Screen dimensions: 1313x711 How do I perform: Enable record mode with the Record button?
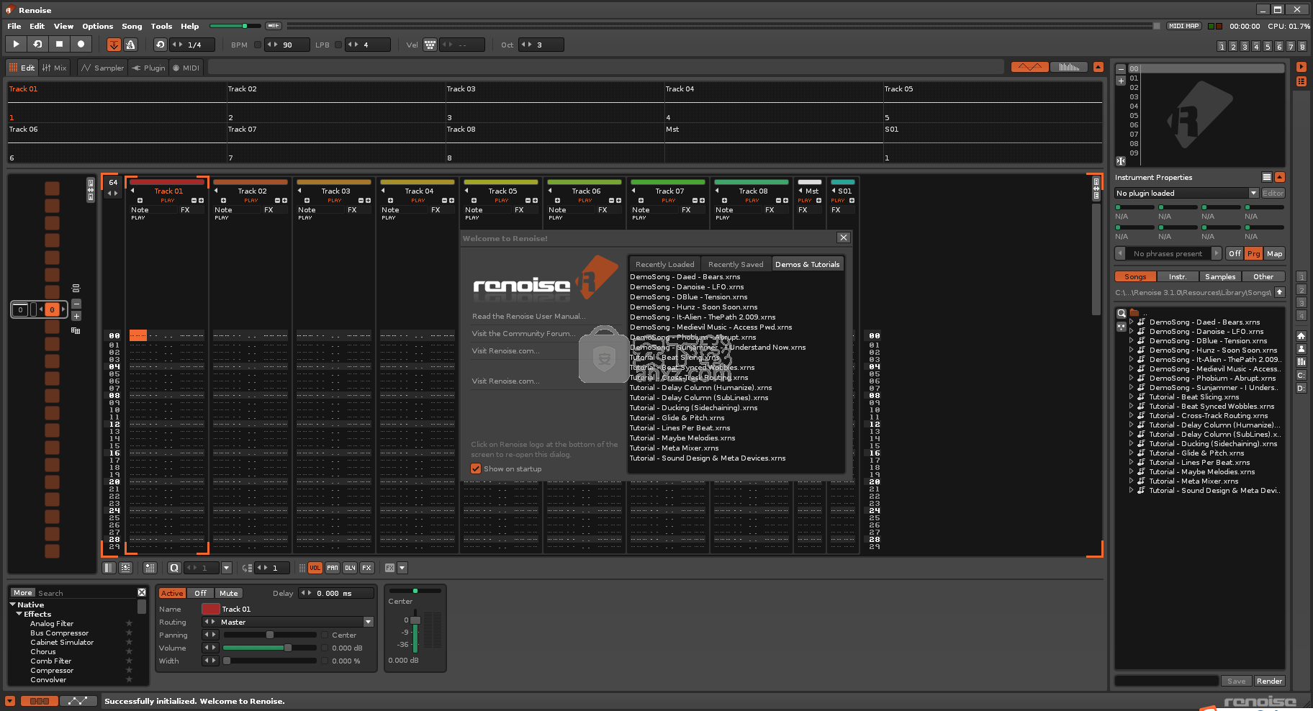pos(81,44)
